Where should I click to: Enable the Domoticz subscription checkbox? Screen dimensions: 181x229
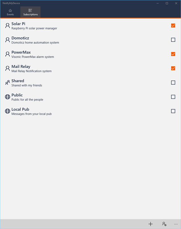(x=173, y=40)
